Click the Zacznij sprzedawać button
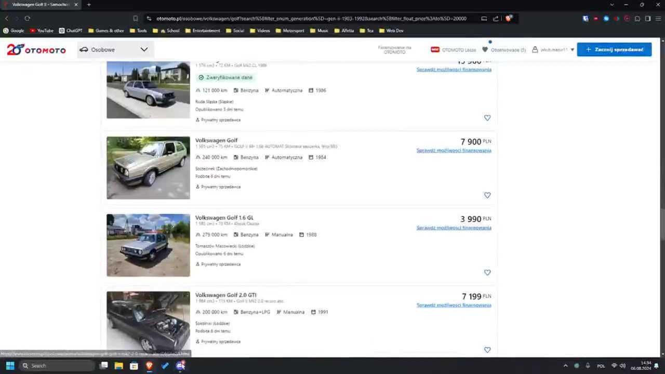665x374 pixels. [x=614, y=50]
